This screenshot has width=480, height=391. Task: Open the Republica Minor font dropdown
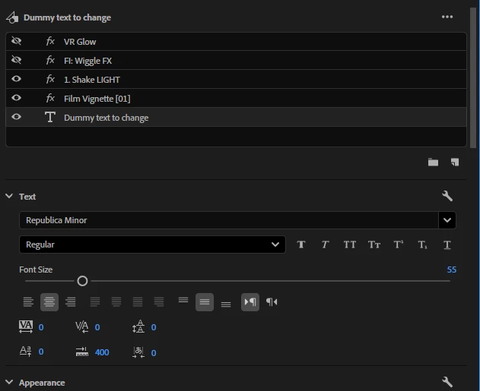point(447,220)
